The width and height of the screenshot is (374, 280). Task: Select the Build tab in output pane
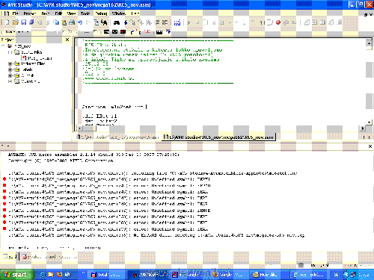[10, 256]
